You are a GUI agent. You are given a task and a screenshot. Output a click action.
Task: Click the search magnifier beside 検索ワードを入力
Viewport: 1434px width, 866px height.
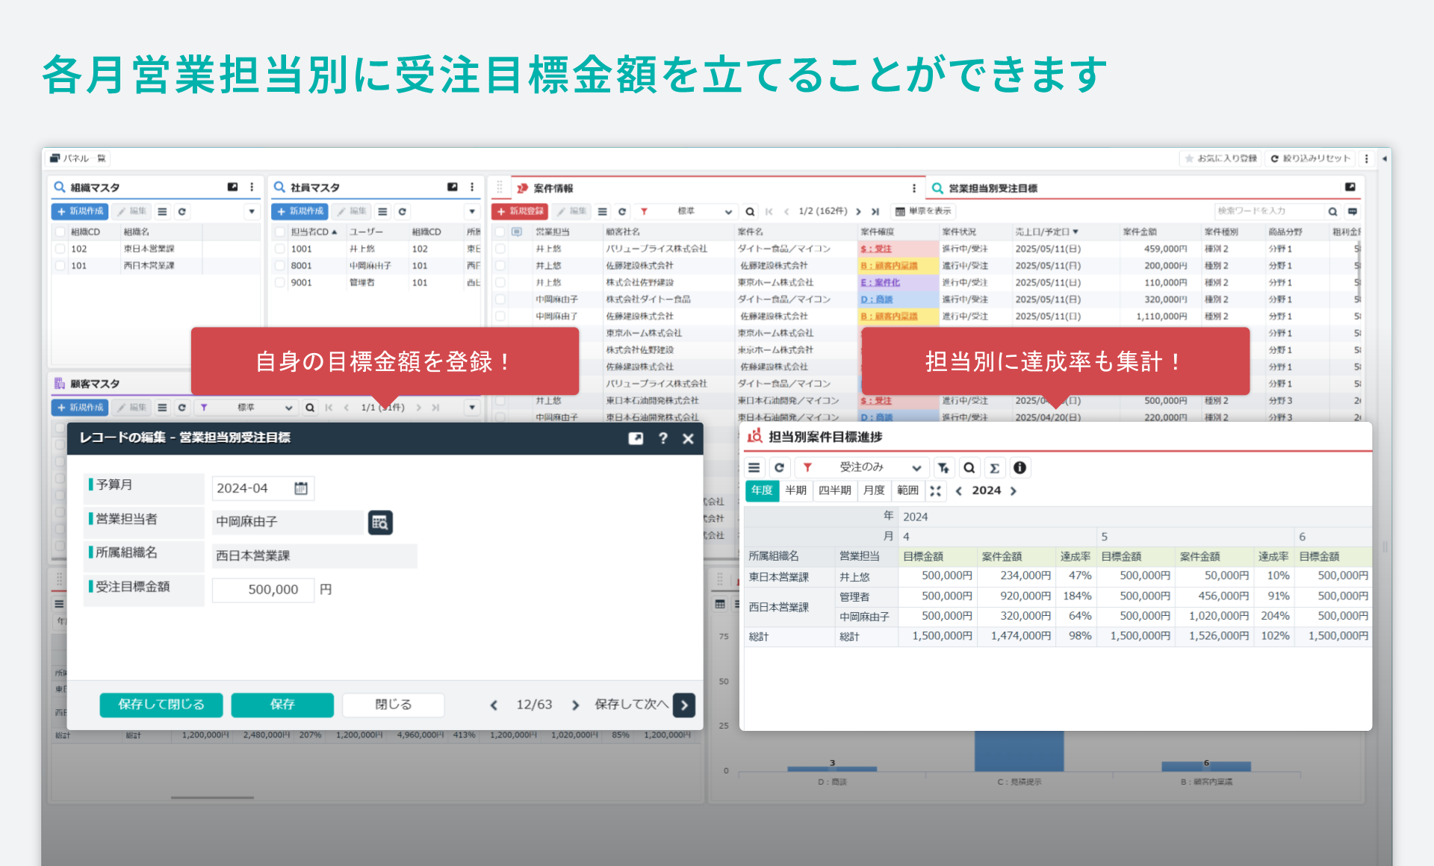click(1333, 211)
